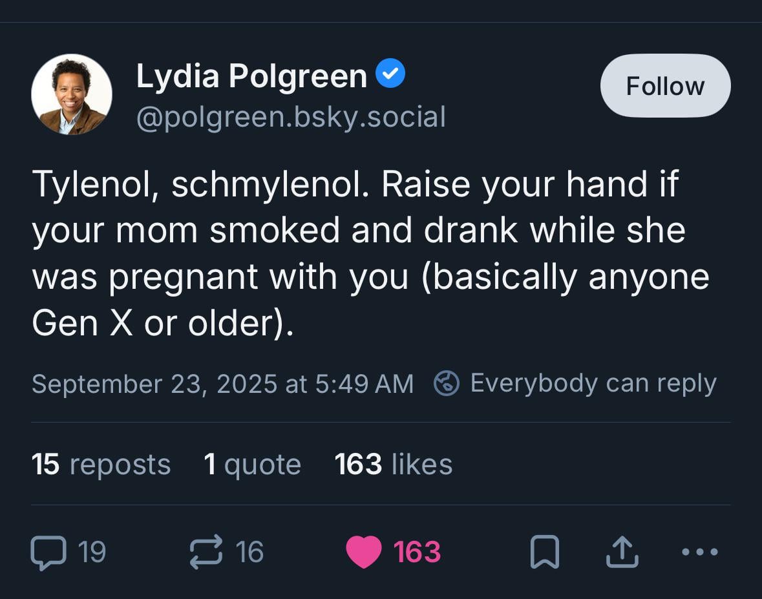Tap the repost arrows icon

(x=206, y=552)
